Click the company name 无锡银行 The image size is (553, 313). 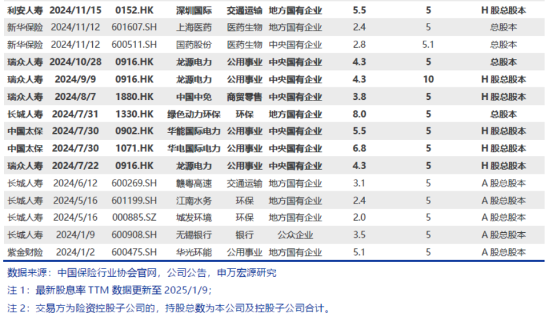point(194,235)
